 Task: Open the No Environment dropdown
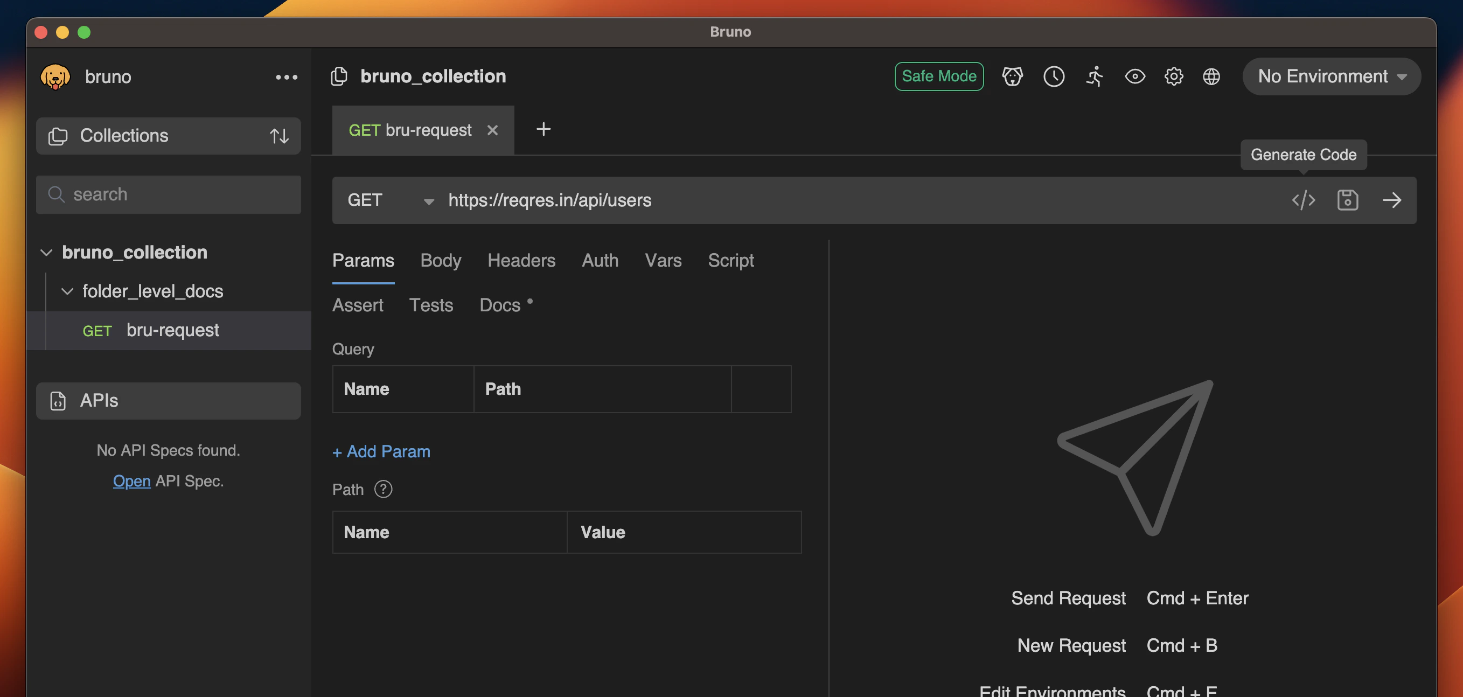(1330, 76)
